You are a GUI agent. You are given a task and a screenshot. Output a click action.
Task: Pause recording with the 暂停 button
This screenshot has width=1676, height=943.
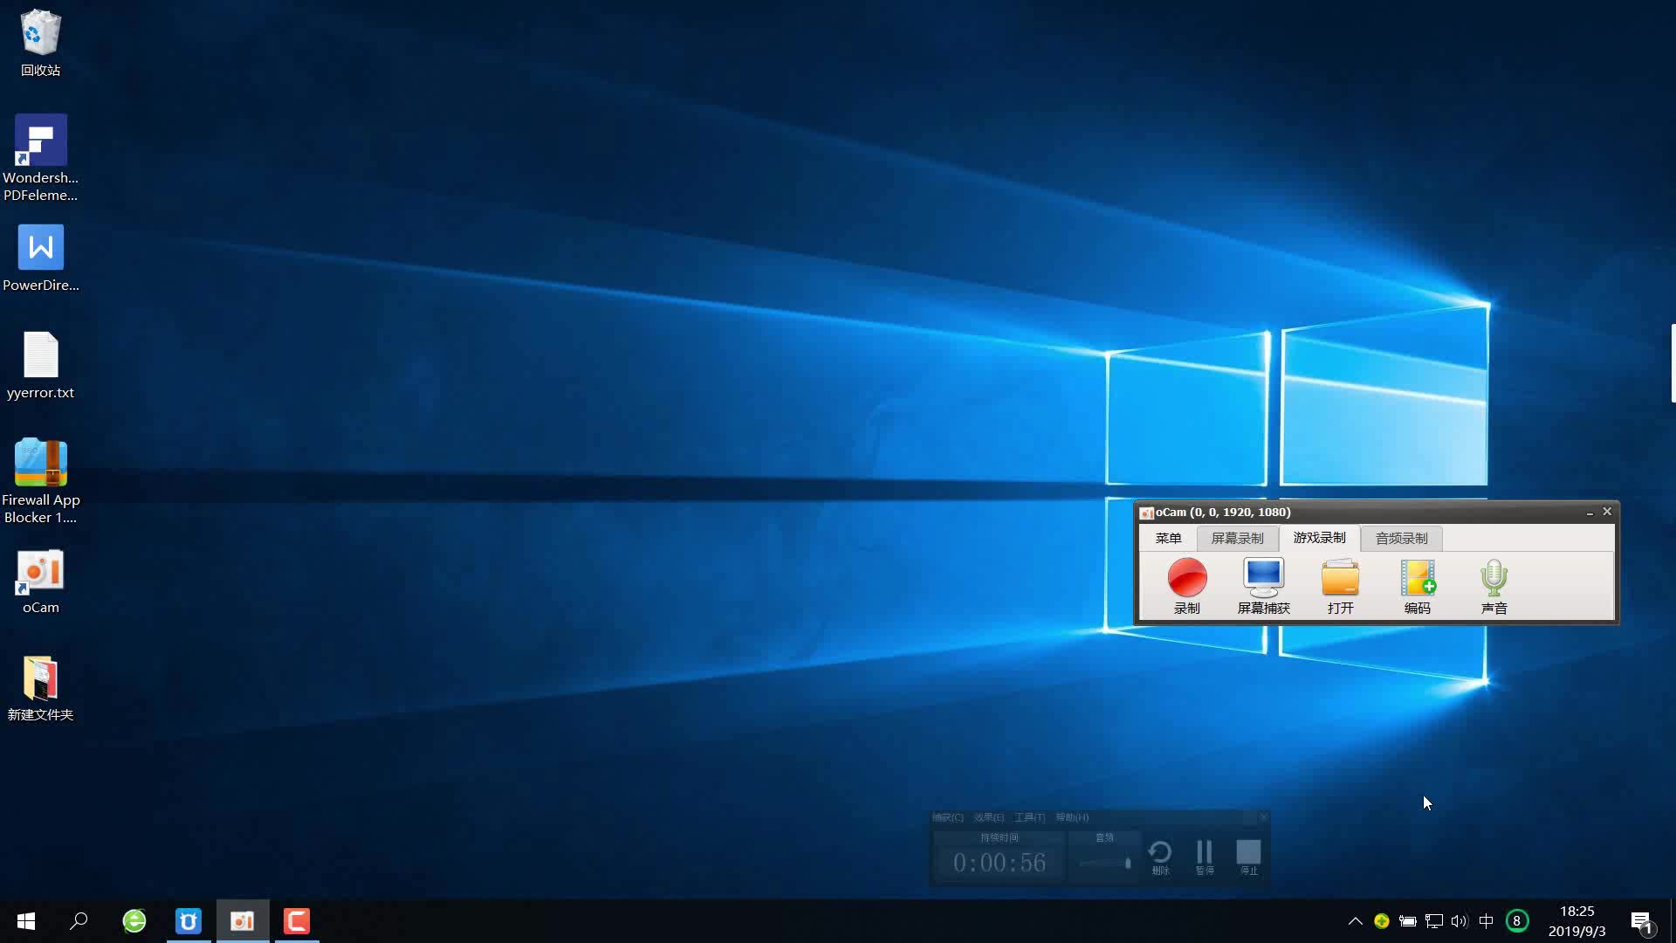point(1205,854)
